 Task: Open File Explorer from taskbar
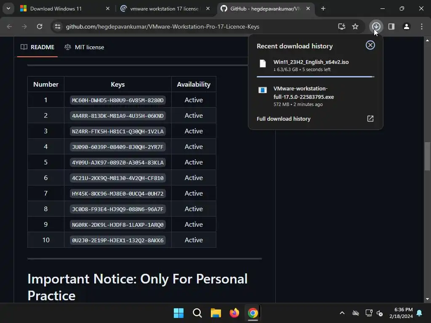click(x=216, y=313)
